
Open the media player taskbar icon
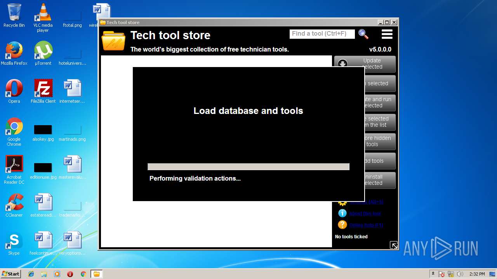tap(57, 274)
